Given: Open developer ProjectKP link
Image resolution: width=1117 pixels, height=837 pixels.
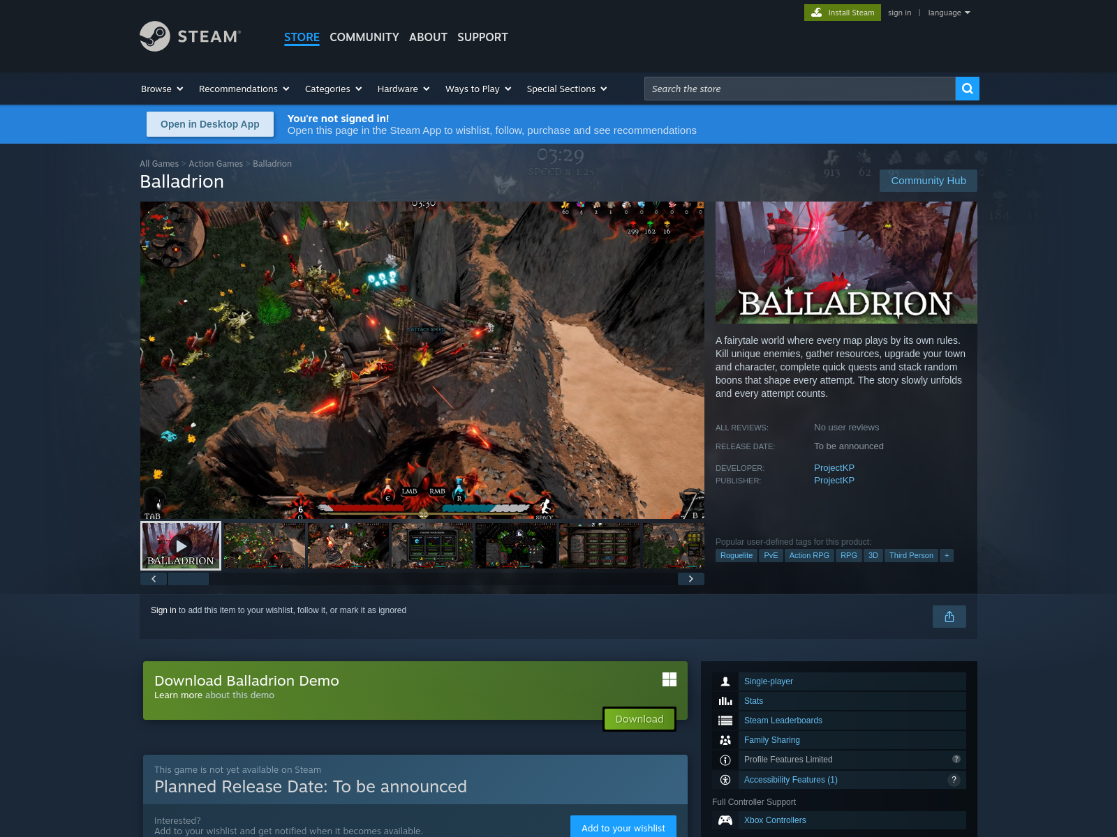Looking at the screenshot, I should click(x=834, y=468).
